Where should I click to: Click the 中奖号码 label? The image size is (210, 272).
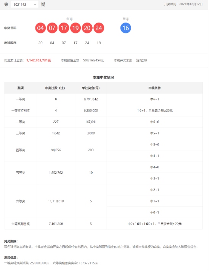coord(10,28)
